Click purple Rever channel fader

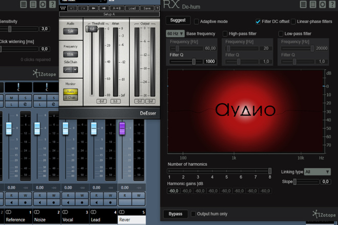[122, 128]
